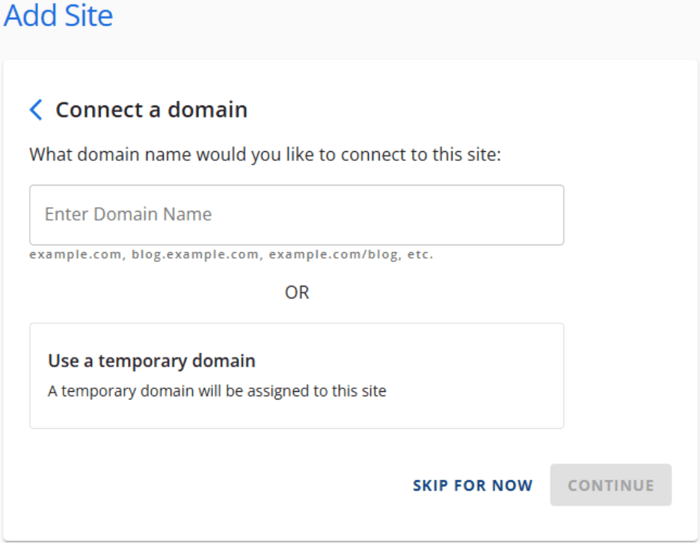Viewport: 700px width, 543px height.
Task: Click the Add Site page title
Action: pyautogui.click(x=58, y=16)
